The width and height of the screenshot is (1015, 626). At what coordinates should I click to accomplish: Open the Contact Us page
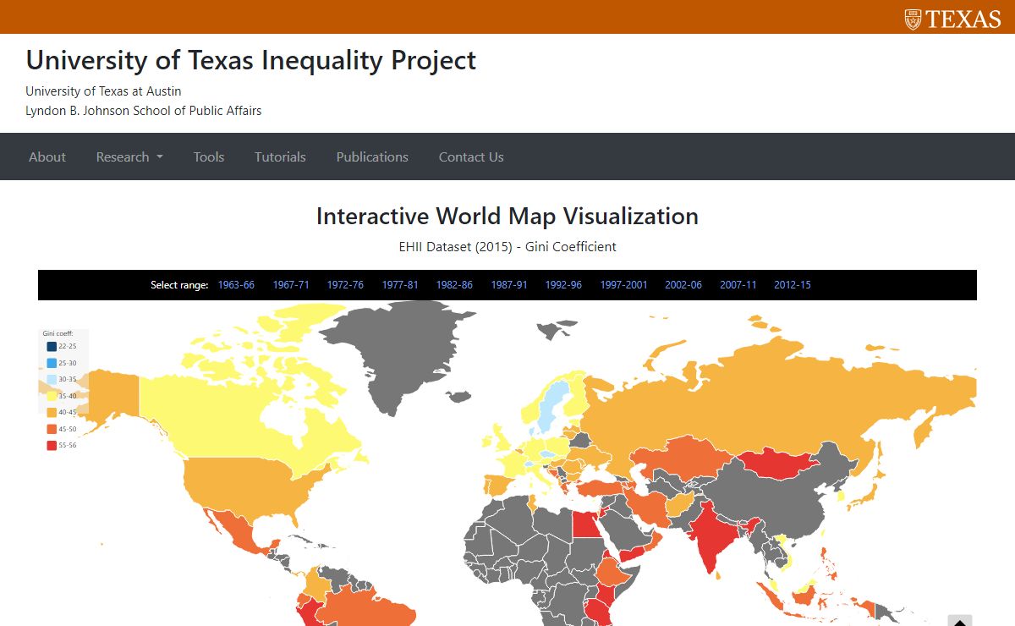tap(471, 156)
